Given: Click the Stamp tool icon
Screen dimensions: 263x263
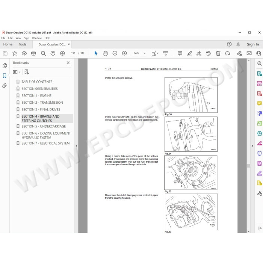Looking at the screenshot, I should (209, 53).
